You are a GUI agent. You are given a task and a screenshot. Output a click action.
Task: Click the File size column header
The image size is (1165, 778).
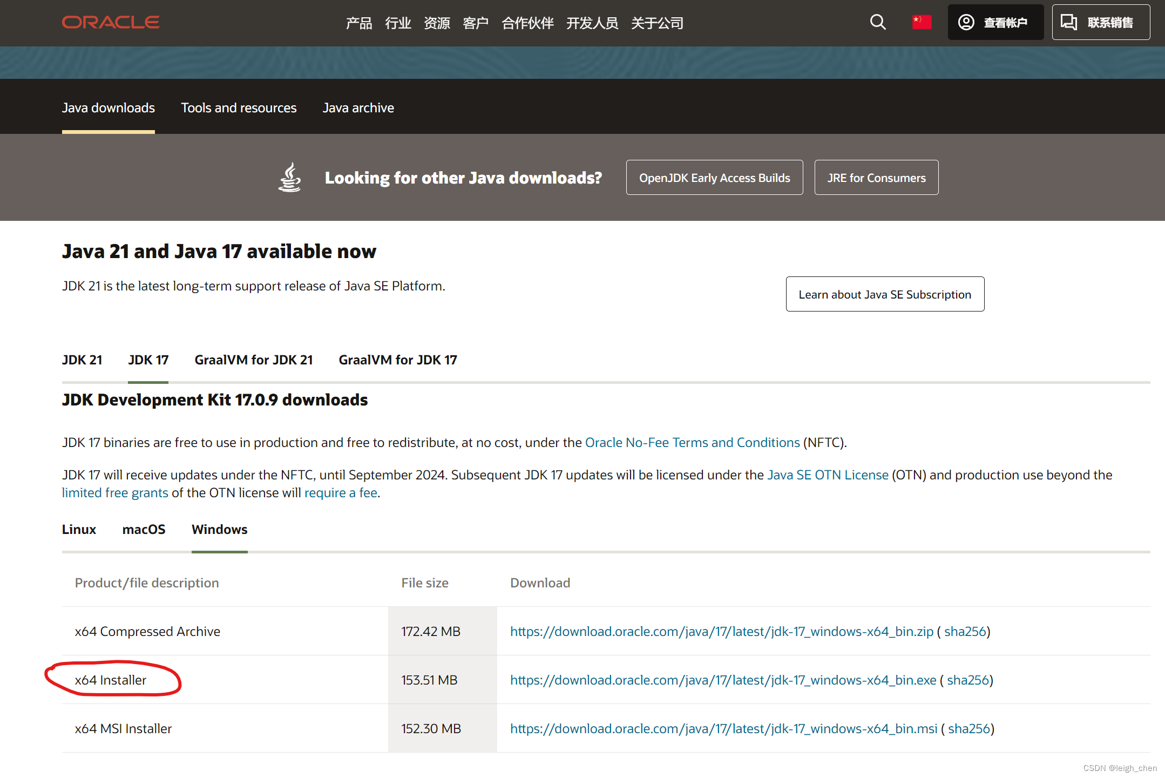click(x=425, y=583)
